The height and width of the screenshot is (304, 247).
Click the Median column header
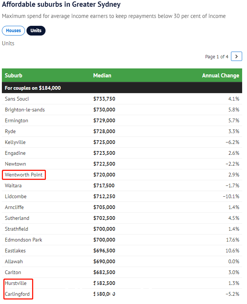click(102, 76)
